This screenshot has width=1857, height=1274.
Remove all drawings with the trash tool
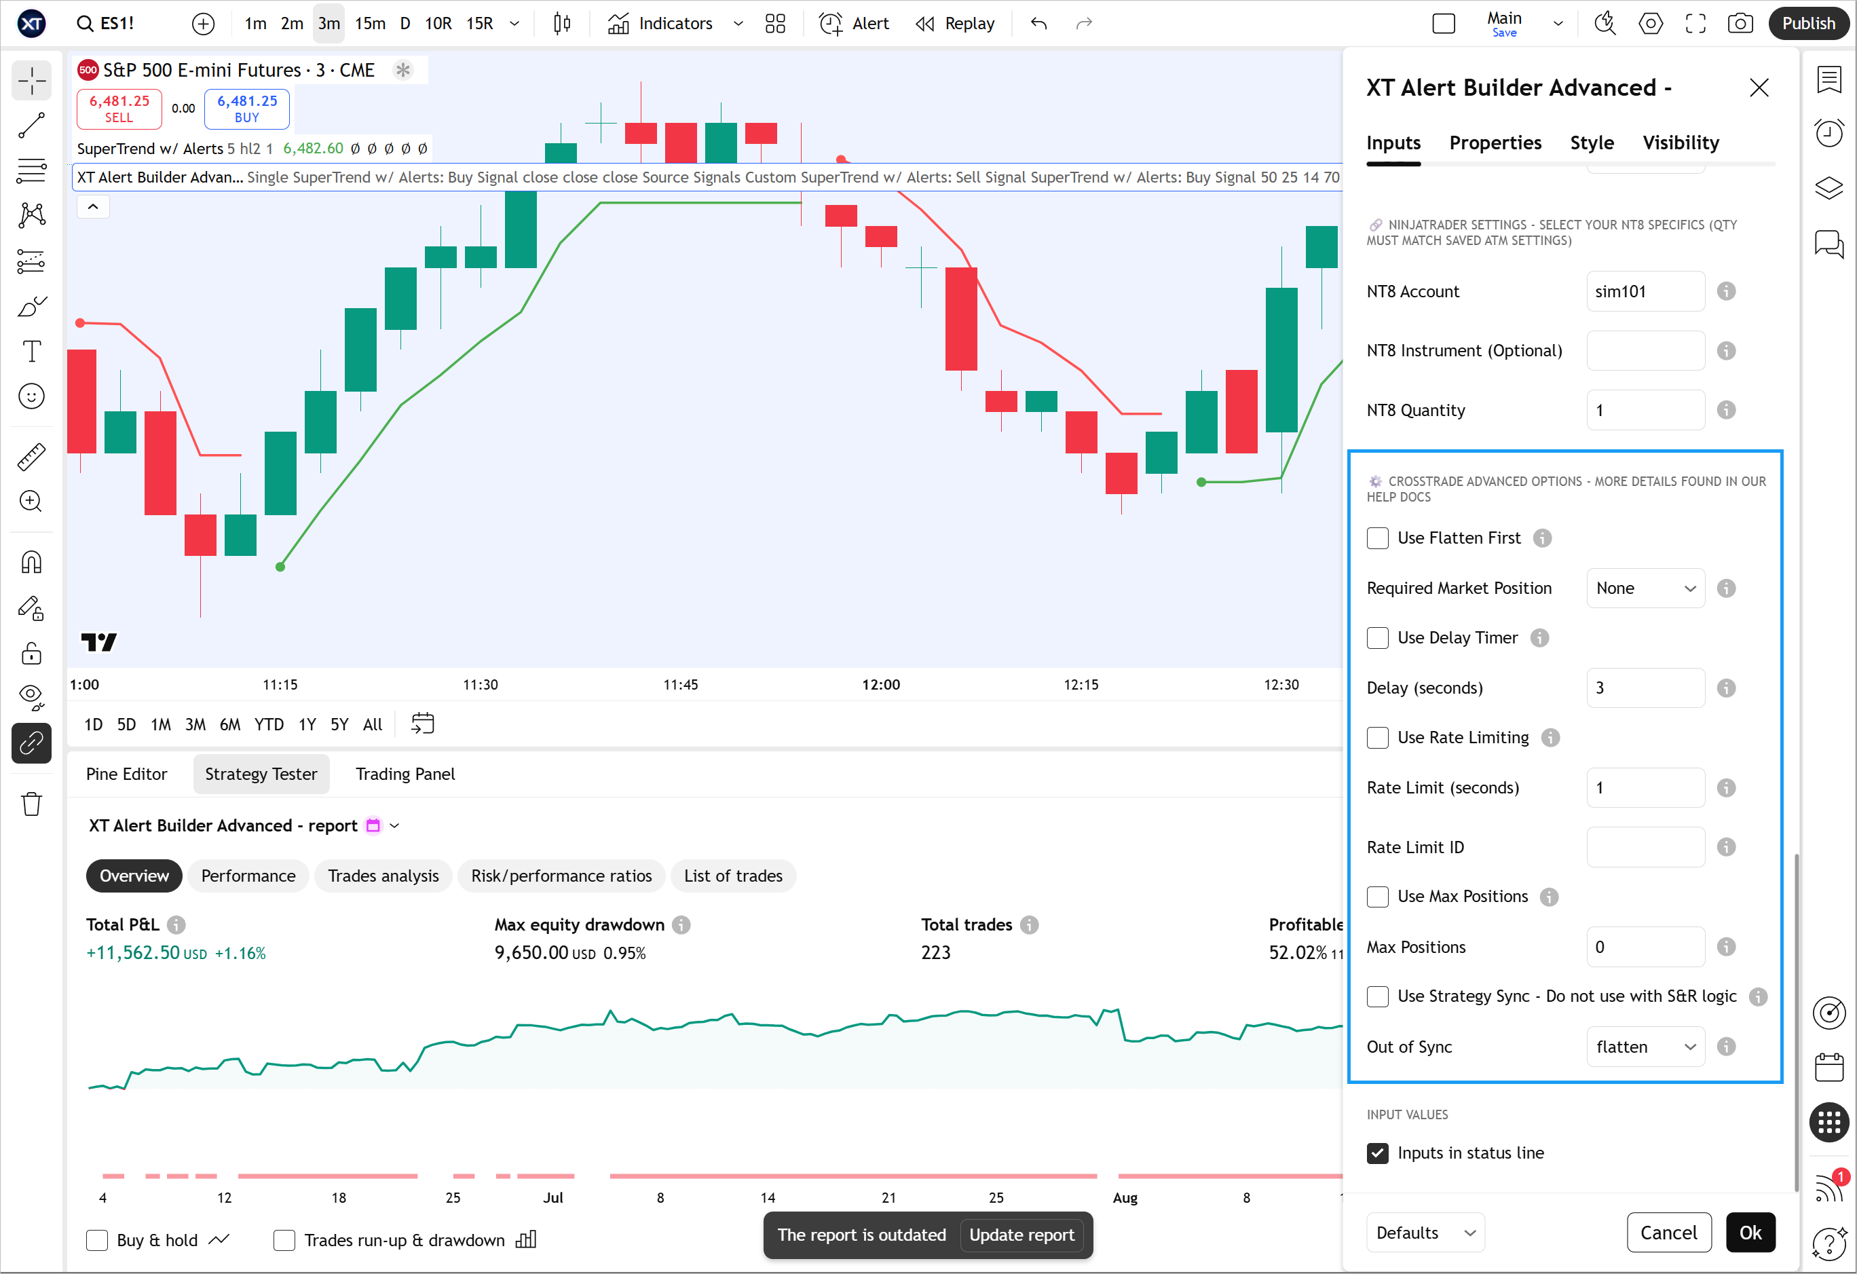point(31,803)
